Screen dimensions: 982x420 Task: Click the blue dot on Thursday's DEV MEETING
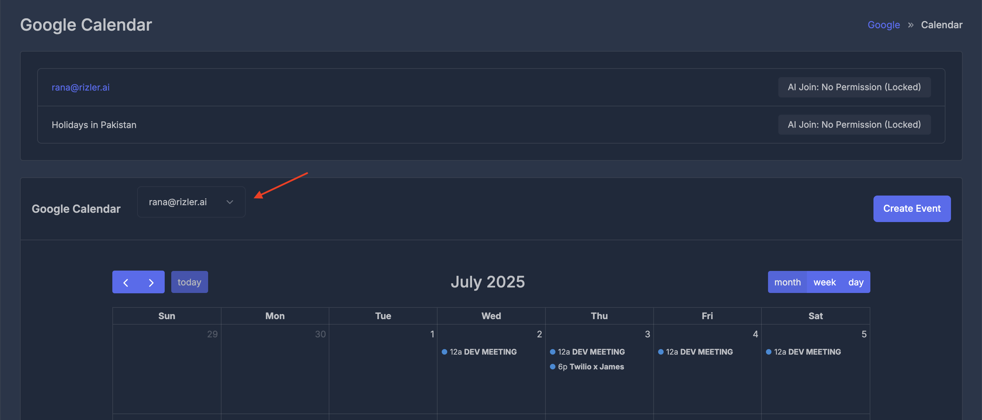552,352
